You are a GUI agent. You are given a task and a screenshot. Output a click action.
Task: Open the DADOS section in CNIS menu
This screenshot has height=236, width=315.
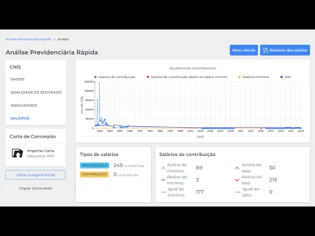pos(18,79)
